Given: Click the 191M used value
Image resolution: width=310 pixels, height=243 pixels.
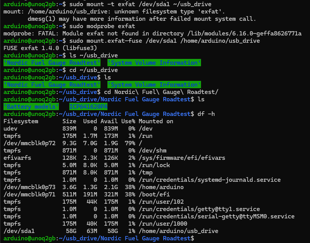Looking at the screenshot, I should 90,194.
